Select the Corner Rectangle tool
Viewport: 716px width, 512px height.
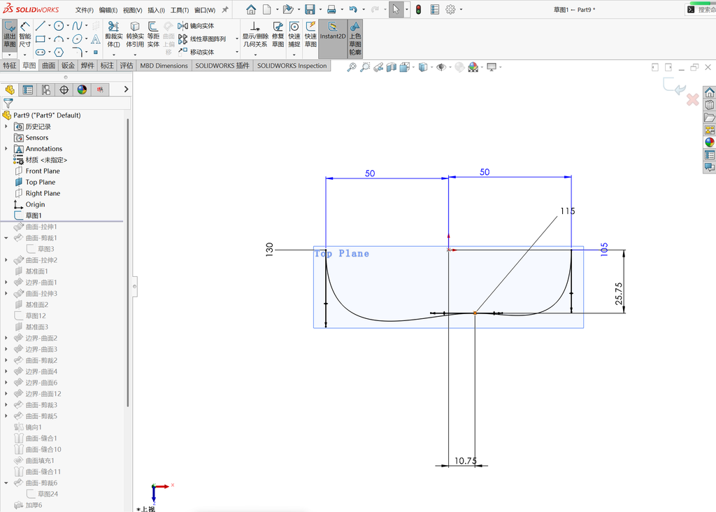point(40,39)
